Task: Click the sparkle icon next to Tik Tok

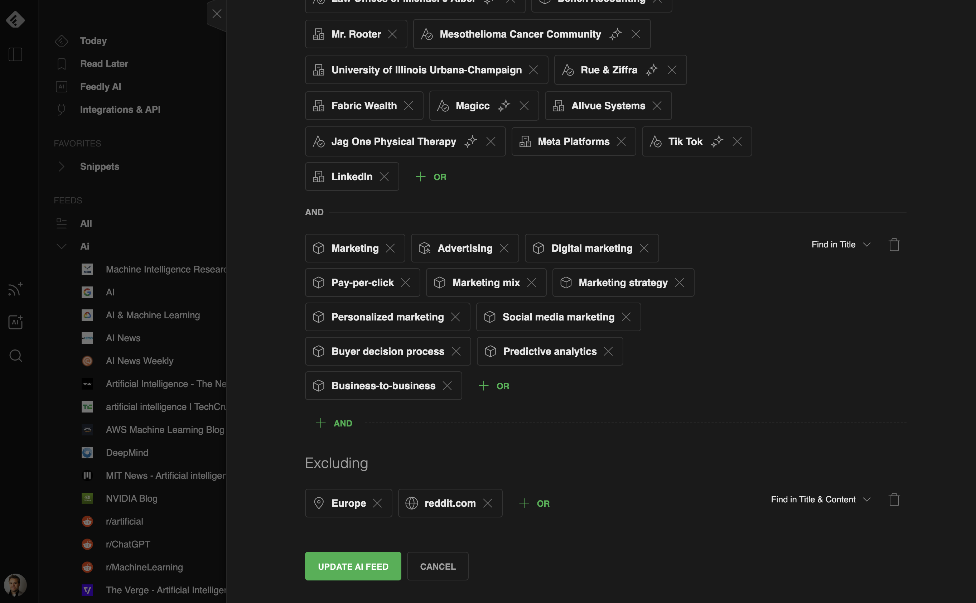Action: [717, 141]
